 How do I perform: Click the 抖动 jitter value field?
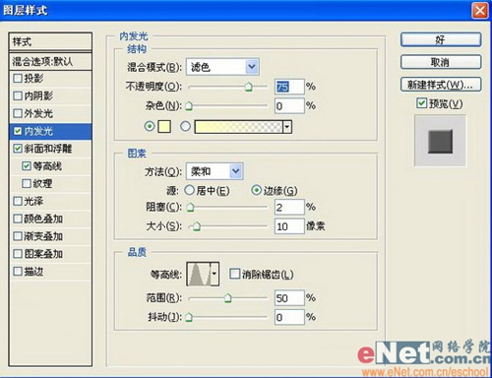289,317
